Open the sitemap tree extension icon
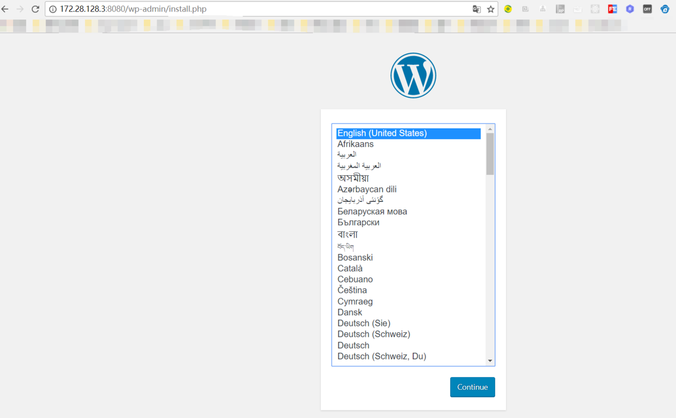Viewport: 676px width, 418px height. coord(542,9)
